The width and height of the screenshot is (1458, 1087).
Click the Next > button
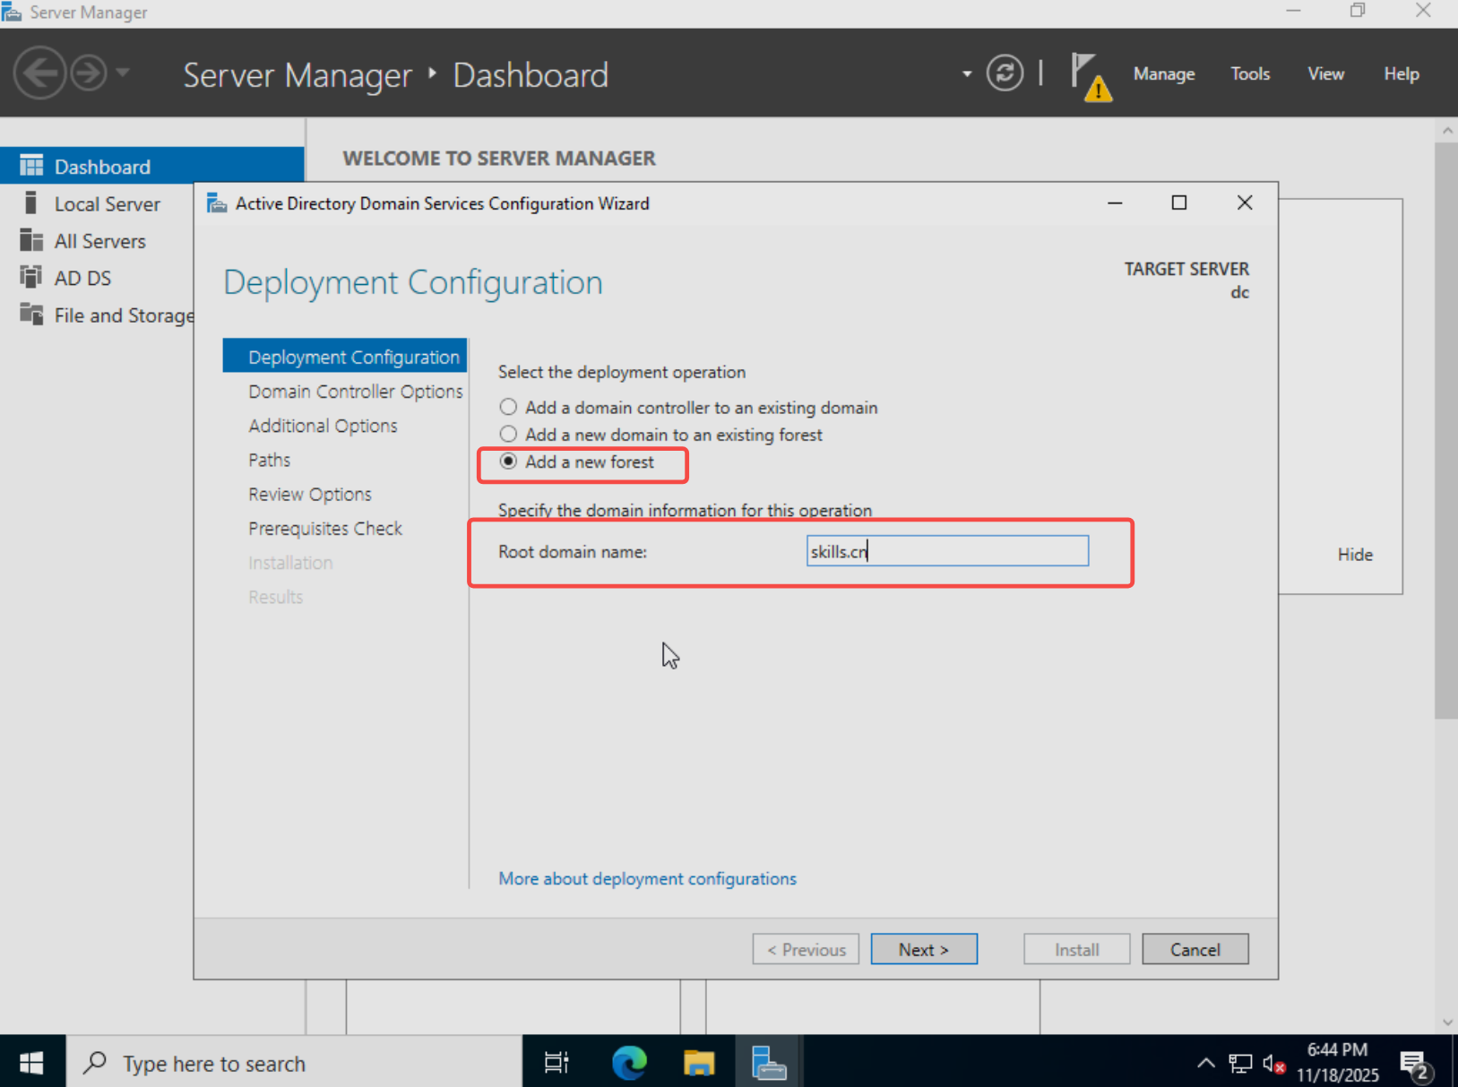(x=924, y=949)
